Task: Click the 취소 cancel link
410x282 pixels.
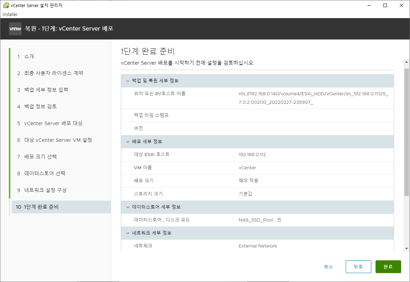Action: (x=328, y=267)
